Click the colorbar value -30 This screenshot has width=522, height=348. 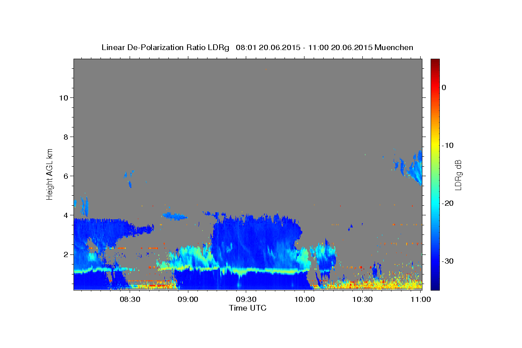click(447, 261)
